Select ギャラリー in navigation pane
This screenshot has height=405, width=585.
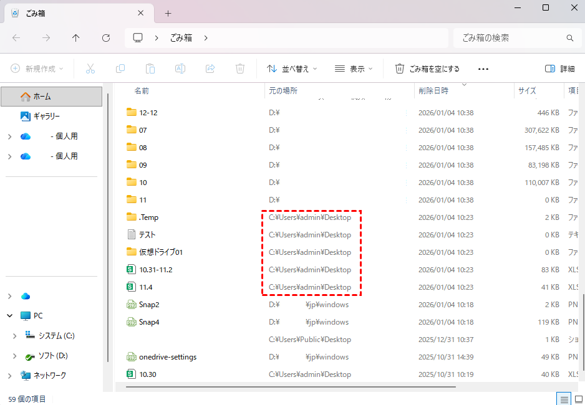(46, 117)
